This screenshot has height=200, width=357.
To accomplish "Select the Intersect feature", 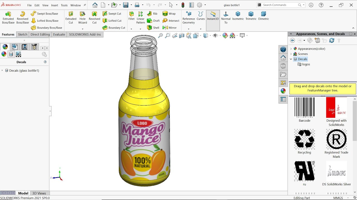I will 171,21.
